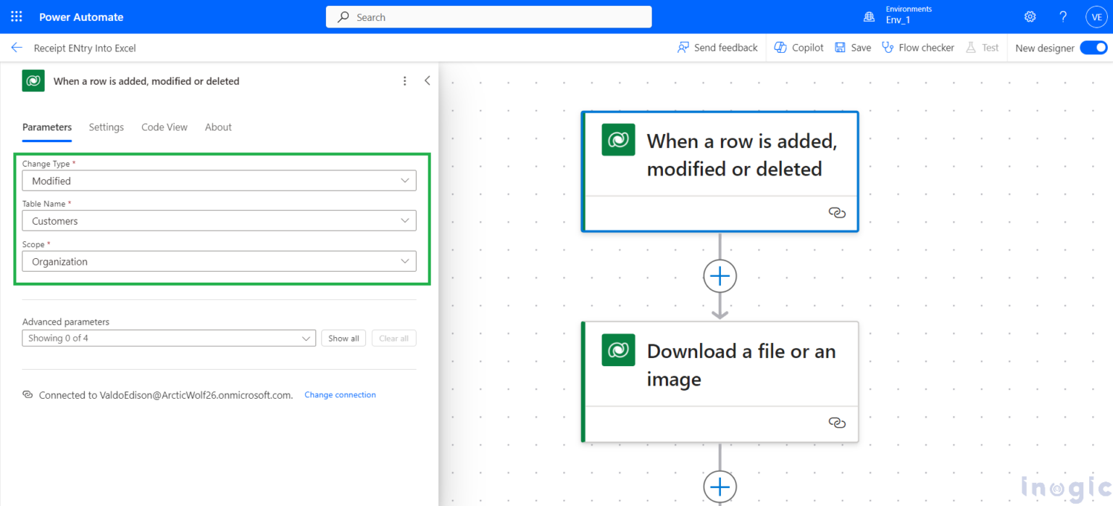Open the app launcher waffle icon

pos(17,17)
